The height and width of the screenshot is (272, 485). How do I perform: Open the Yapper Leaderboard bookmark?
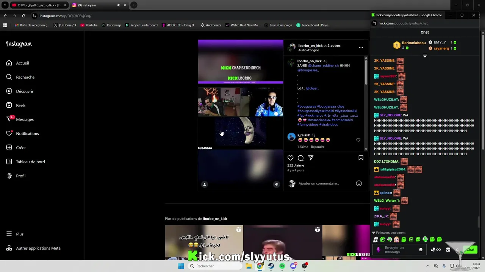141,25
